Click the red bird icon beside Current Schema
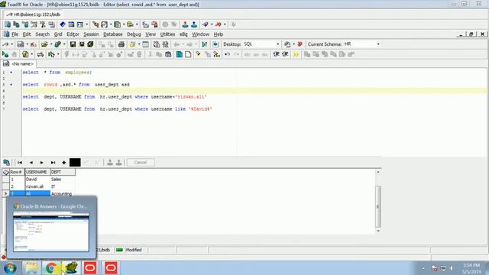 point(300,44)
